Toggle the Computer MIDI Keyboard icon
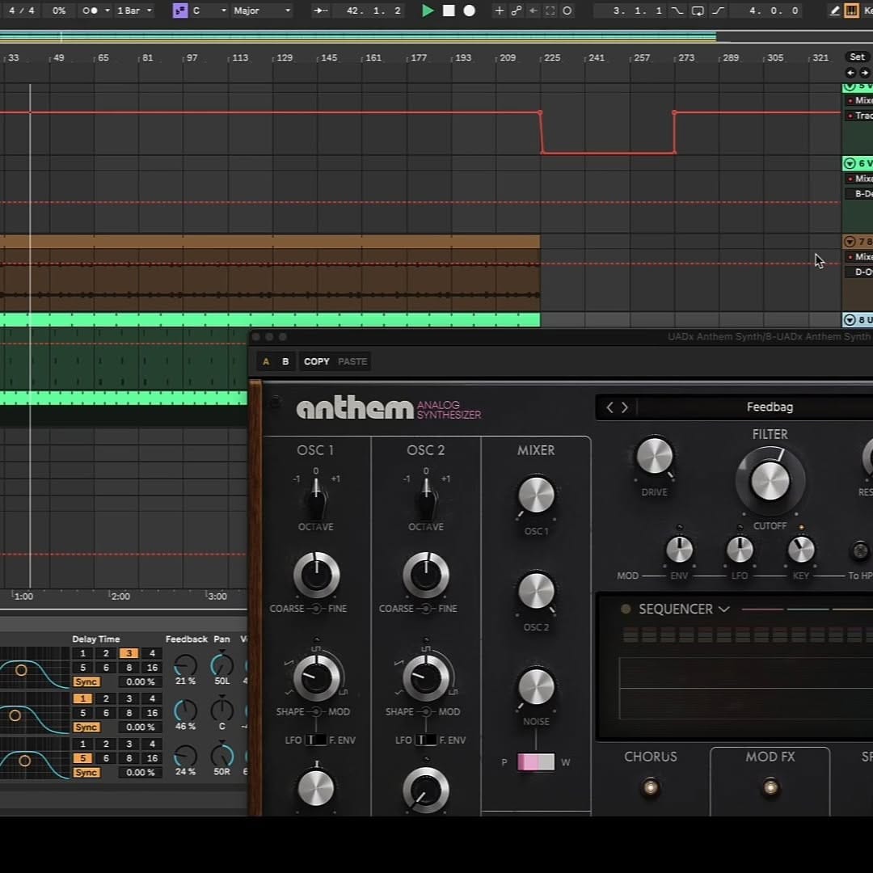 [851, 11]
